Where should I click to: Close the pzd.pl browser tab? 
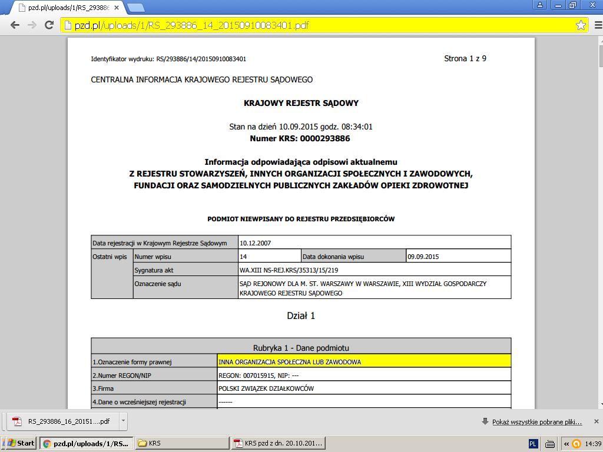[117, 8]
